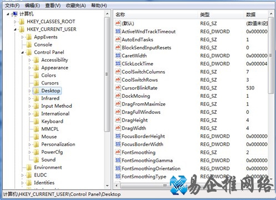Click the tree pane vertical scrollbar thumb
Screen dimensions: 276x200
click(107, 74)
